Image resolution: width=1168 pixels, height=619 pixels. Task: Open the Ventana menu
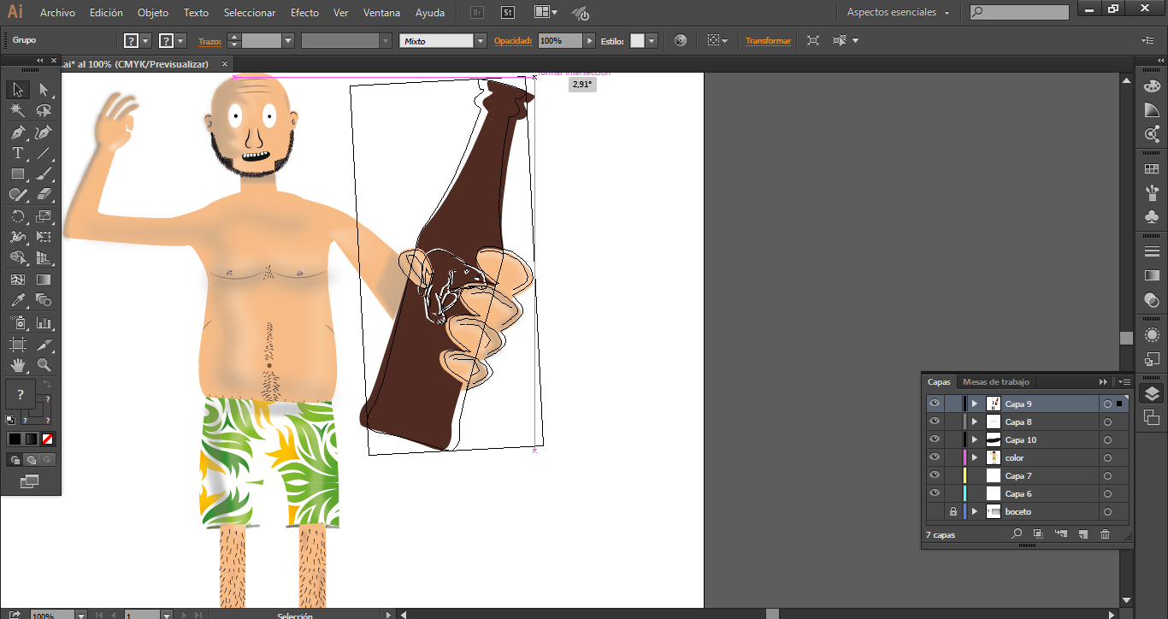[381, 13]
